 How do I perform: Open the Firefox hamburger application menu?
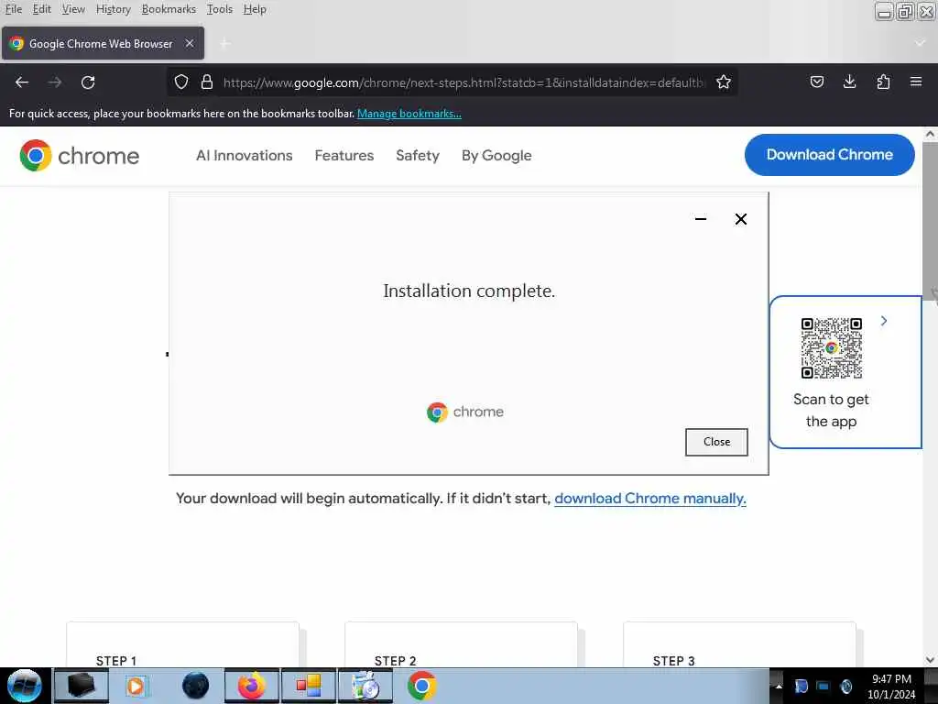pyautogui.click(x=916, y=82)
